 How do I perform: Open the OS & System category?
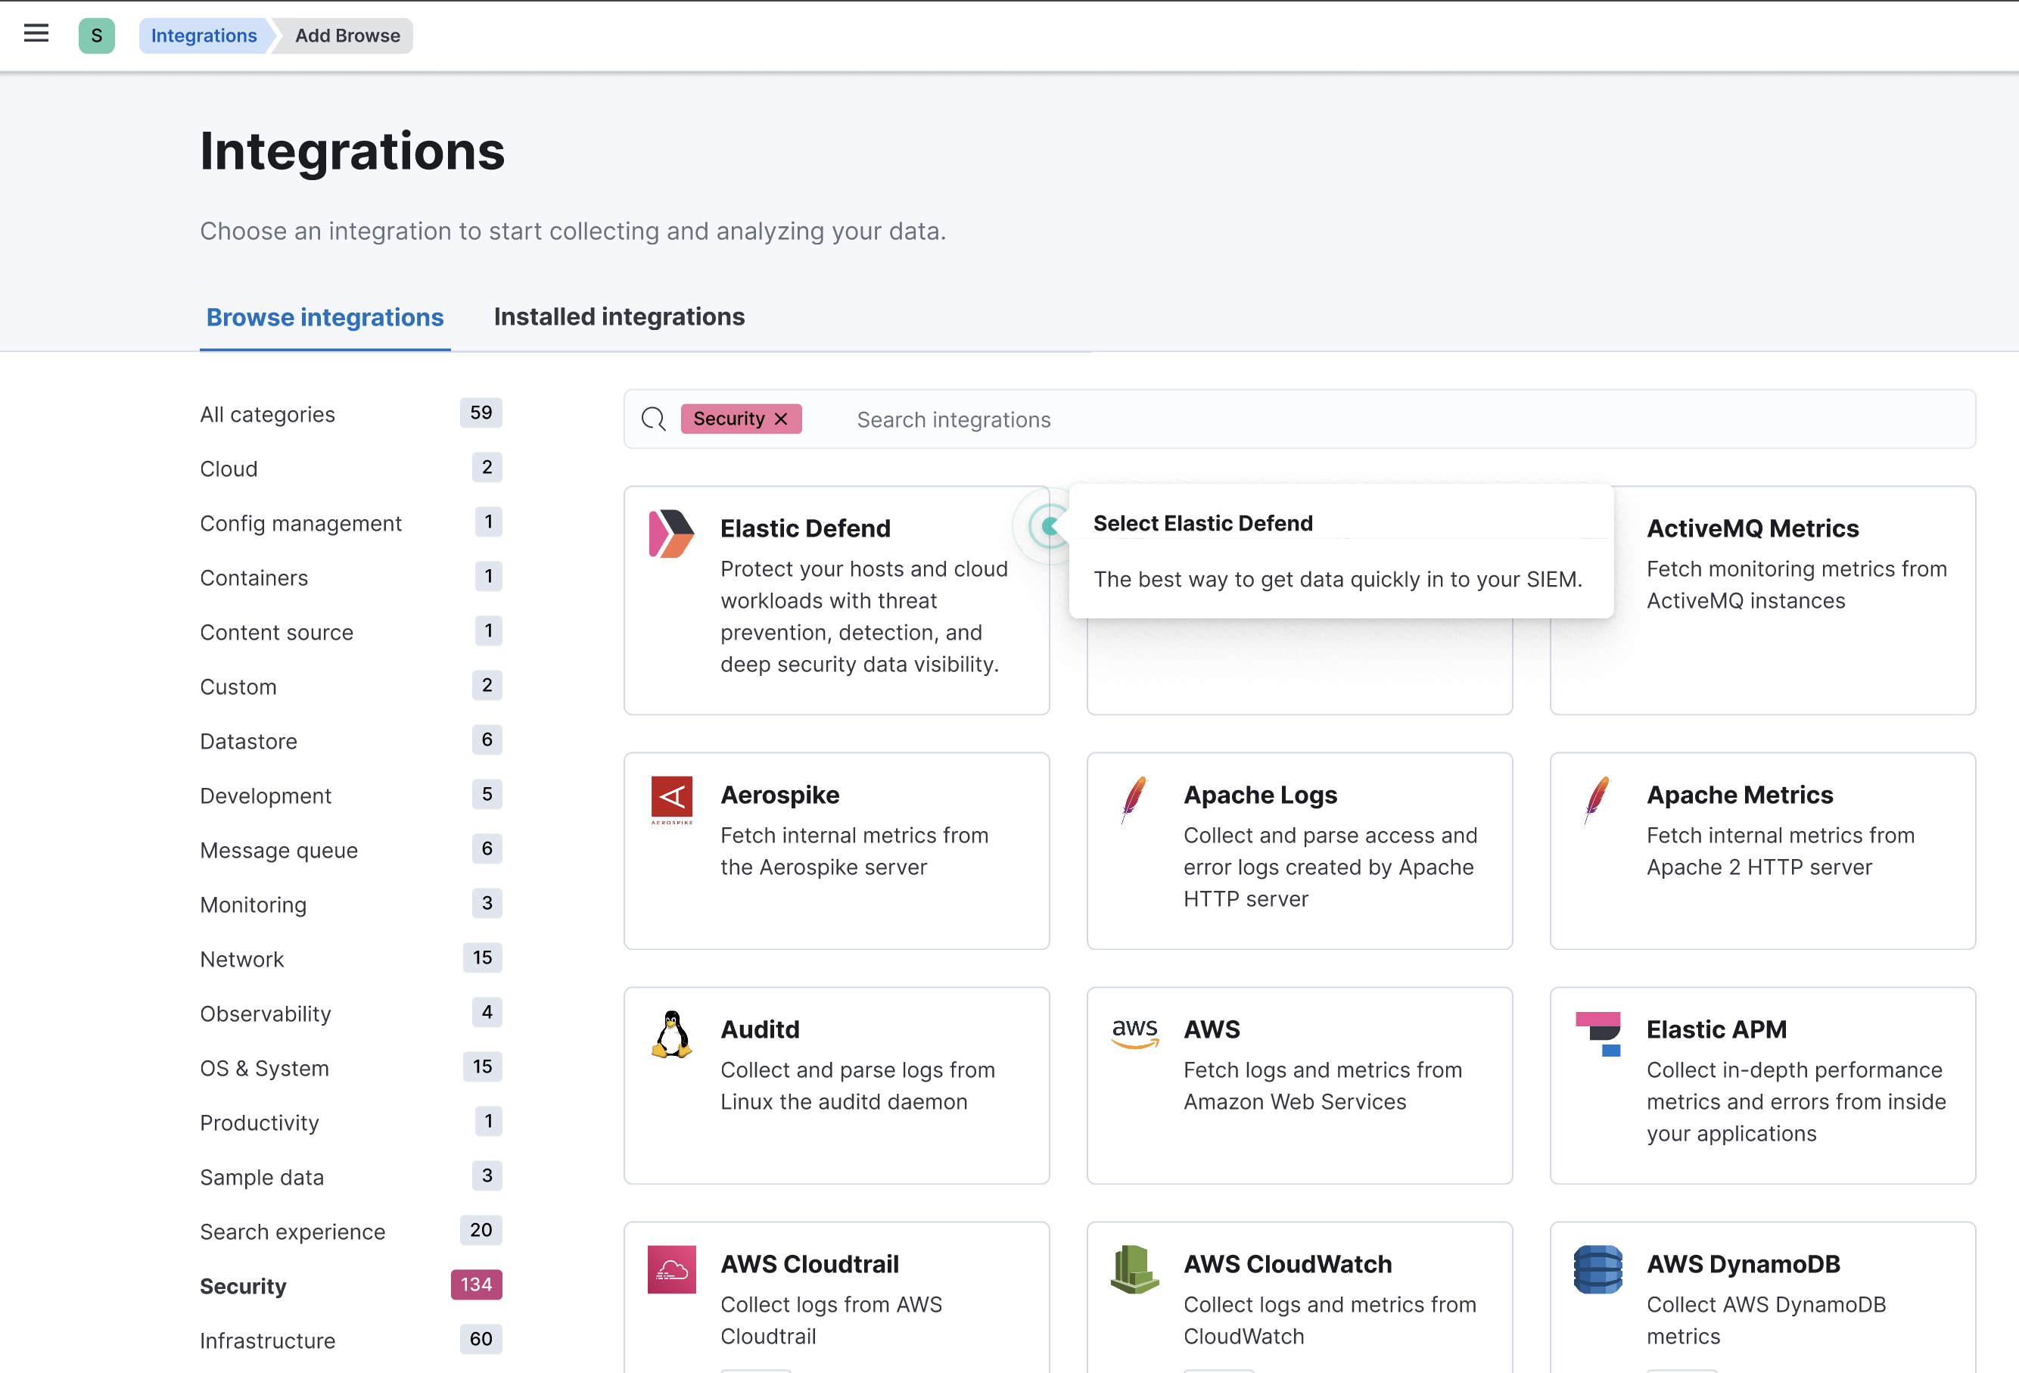pos(265,1068)
